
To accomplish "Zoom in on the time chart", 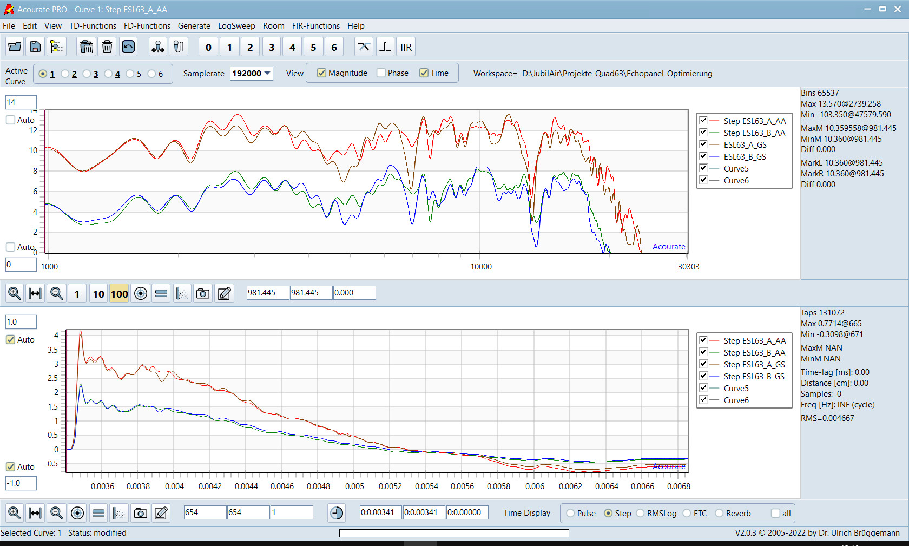I will coord(15,513).
